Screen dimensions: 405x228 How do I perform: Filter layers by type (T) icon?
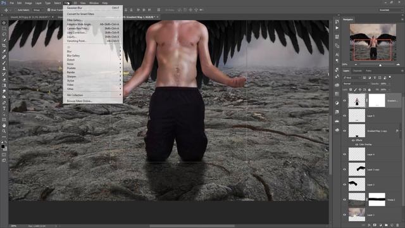tap(375, 77)
